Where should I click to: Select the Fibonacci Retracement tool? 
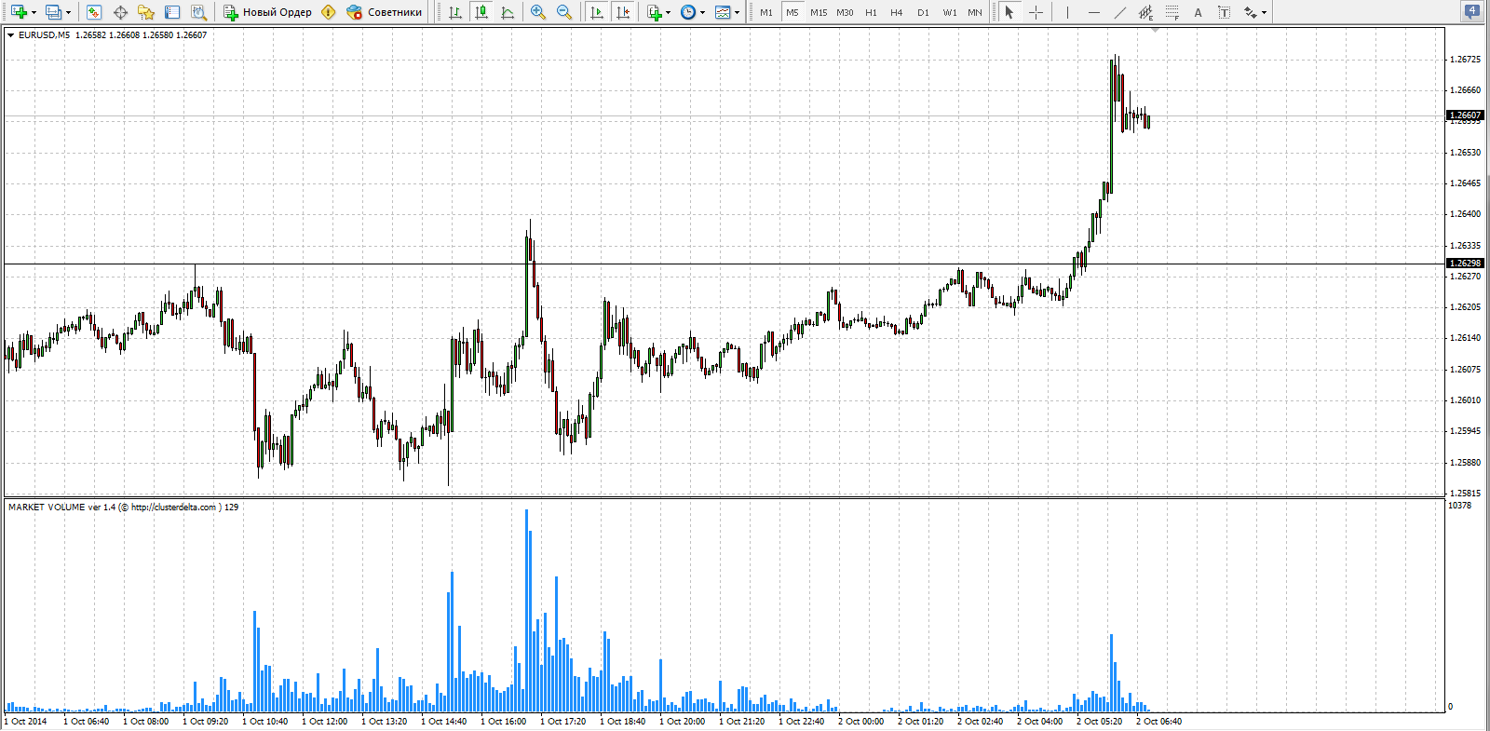[1172, 12]
